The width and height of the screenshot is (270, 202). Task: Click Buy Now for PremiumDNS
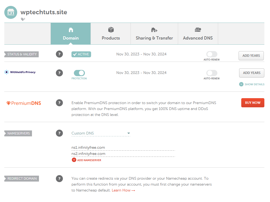pos(253,103)
